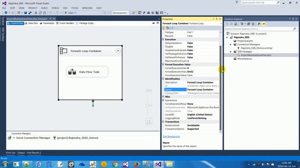Switch to the Event Handlers tab
This screenshot has width=300, height=168.
(65, 23)
